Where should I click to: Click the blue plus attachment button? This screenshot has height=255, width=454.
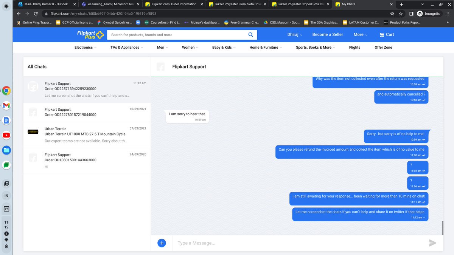(162, 243)
